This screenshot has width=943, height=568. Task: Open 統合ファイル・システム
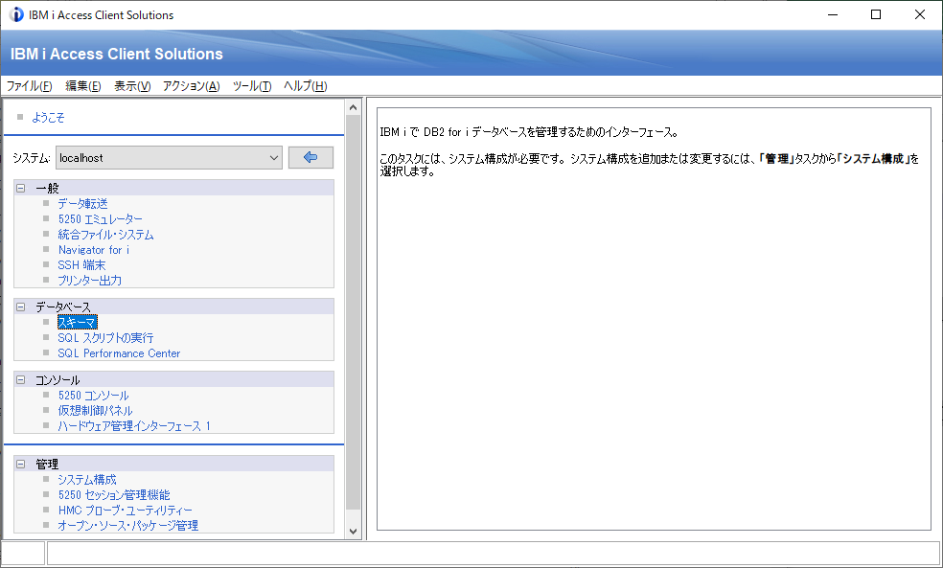coord(105,235)
